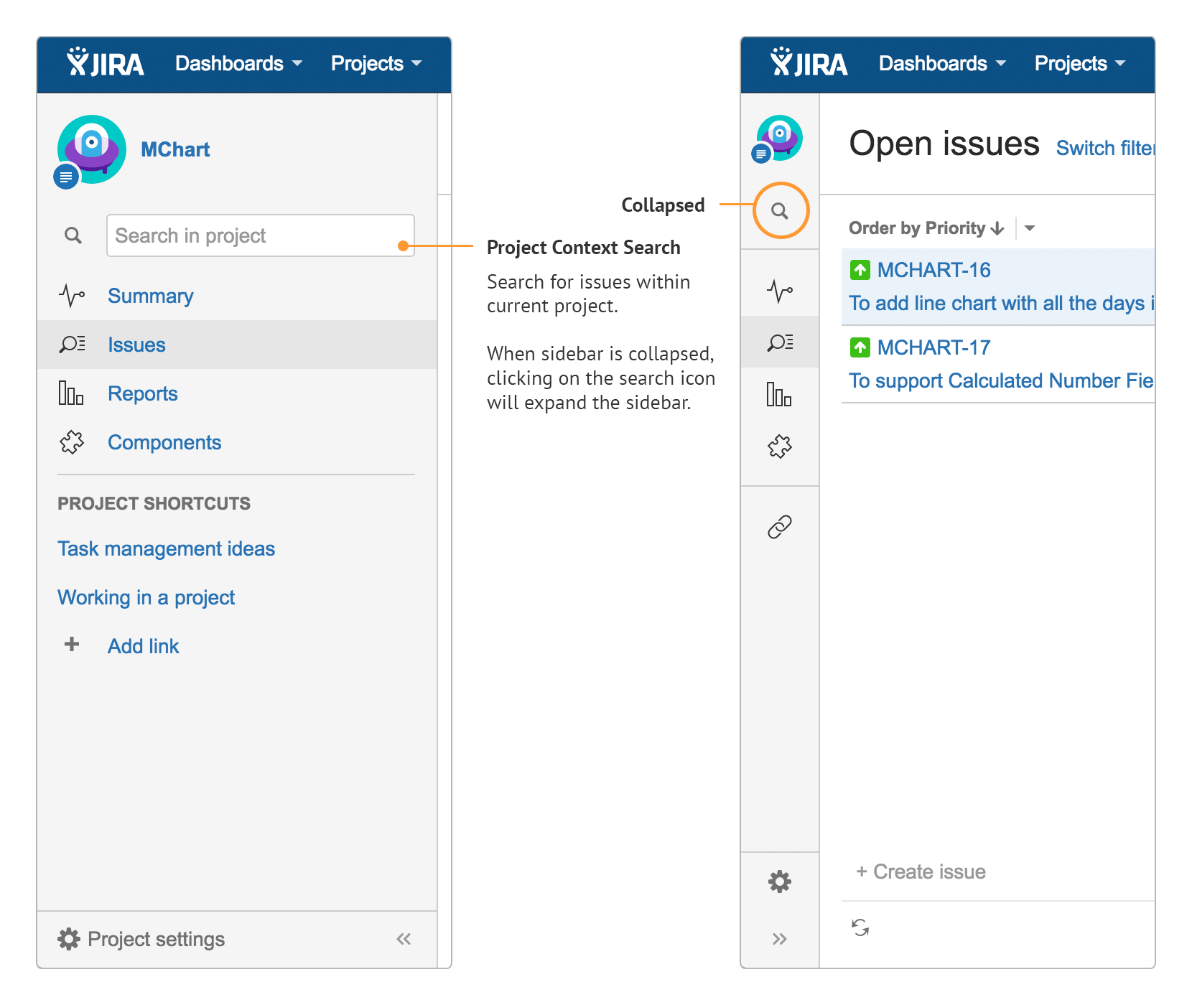The height and width of the screenshot is (1005, 1192).
Task: Open the Projects dropdown in right panel
Action: [1079, 64]
